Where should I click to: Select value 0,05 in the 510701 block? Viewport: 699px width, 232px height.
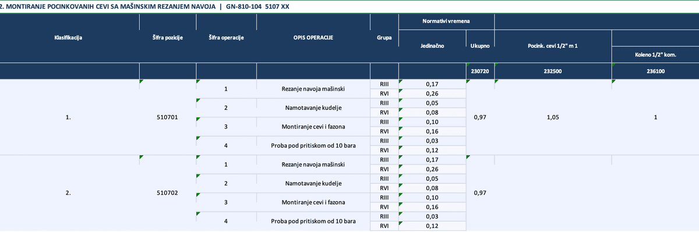pyautogui.click(x=432, y=103)
